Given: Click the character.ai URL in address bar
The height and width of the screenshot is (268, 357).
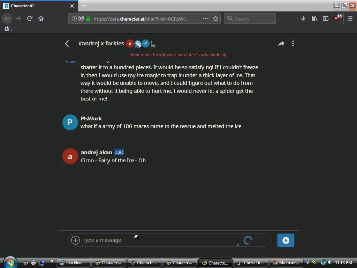Looking at the screenshot, I should pyautogui.click(x=140, y=19).
